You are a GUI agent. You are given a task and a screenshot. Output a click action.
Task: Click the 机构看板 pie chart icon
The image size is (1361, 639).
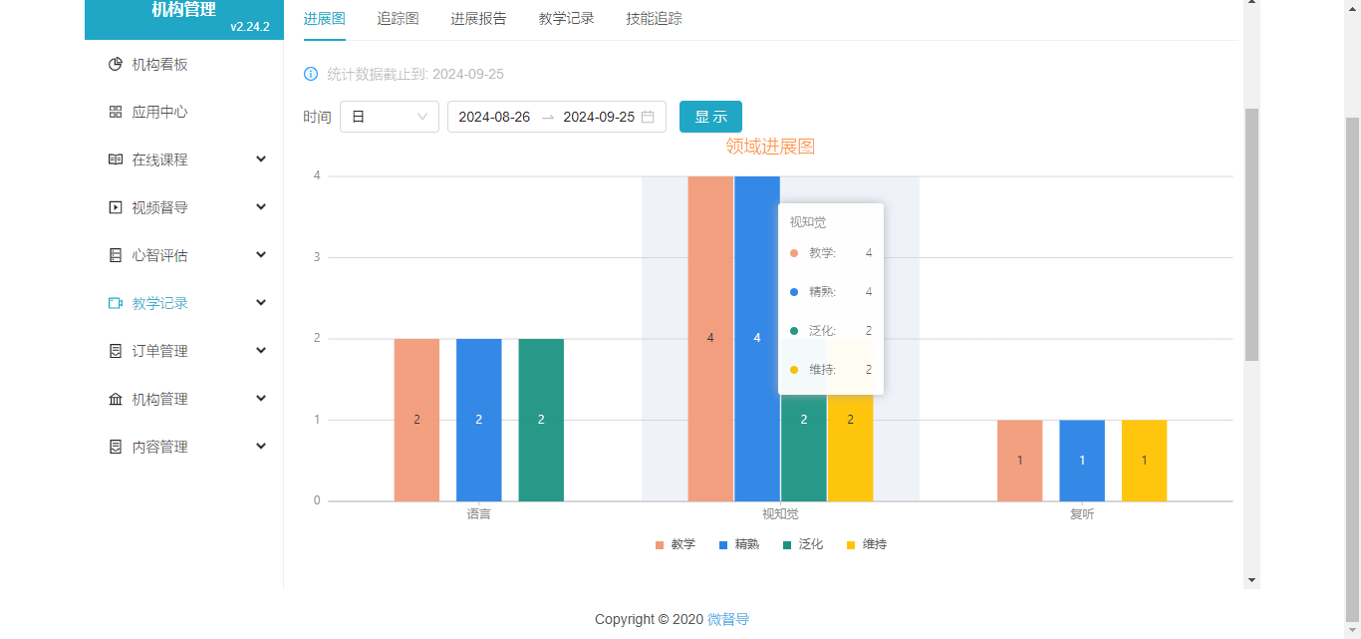[115, 65]
